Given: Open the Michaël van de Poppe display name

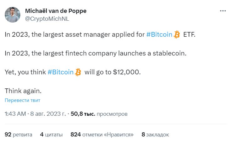Looking at the screenshot, I should [56, 11].
